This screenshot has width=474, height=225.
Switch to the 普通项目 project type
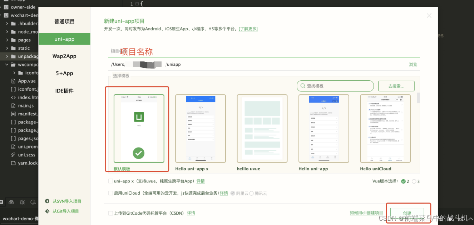(64, 21)
